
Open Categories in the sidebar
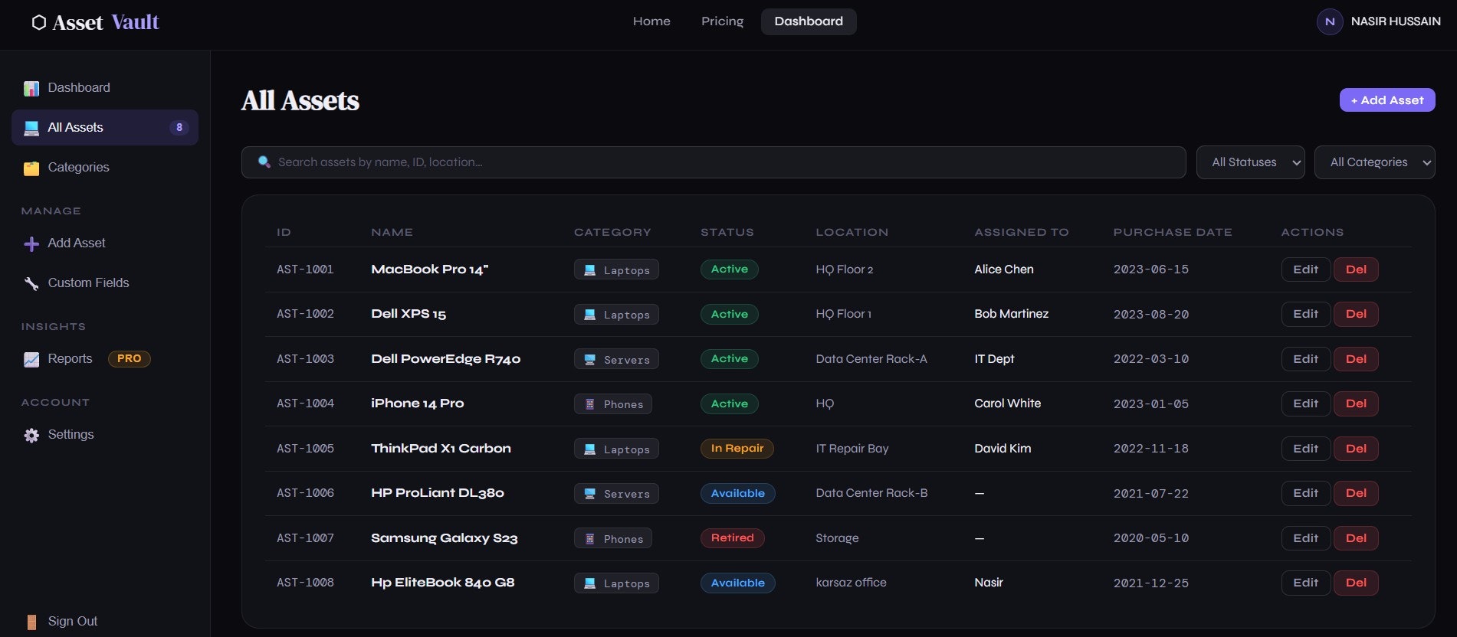[x=105, y=167]
